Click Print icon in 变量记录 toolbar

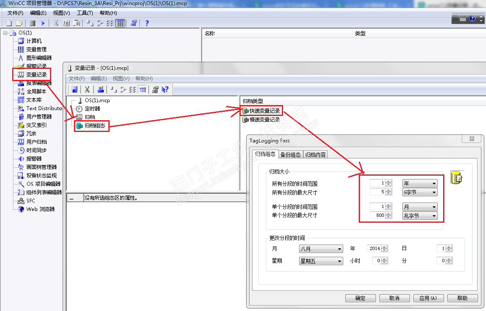click(x=100, y=90)
